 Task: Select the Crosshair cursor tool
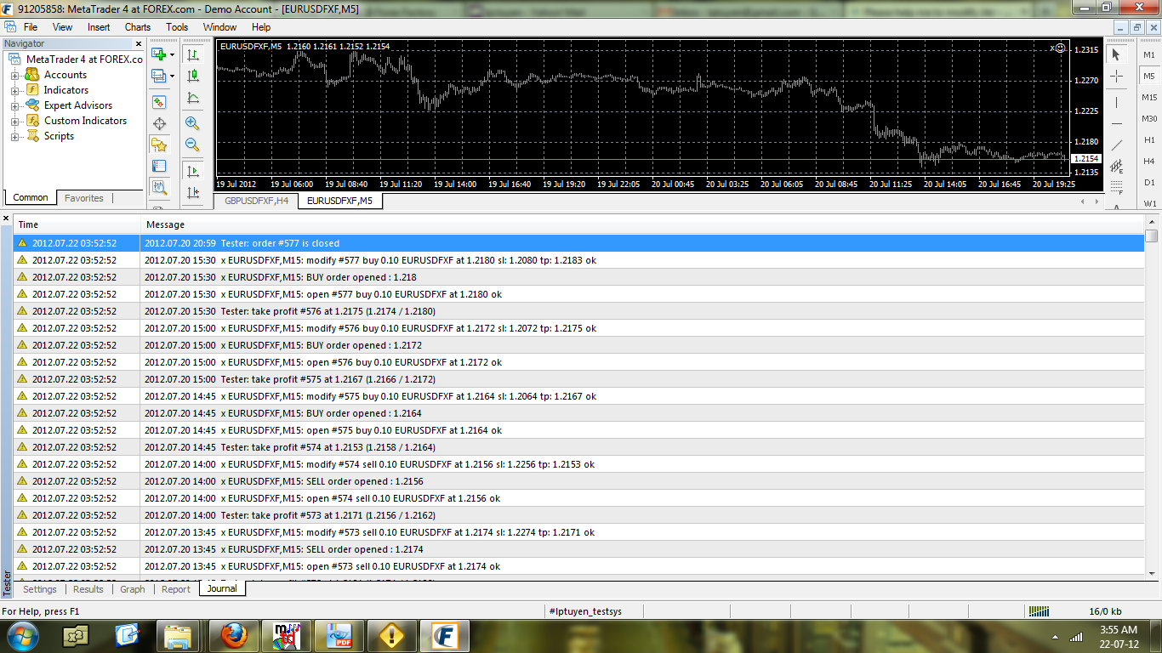point(1117,77)
